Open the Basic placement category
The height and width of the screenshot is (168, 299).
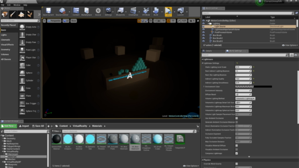[x=9, y=30]
